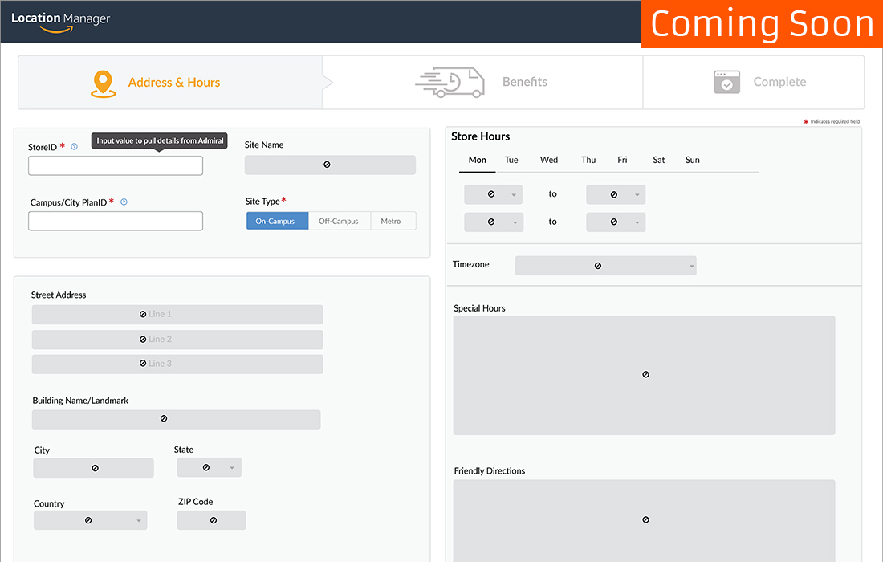Click the map pin Address & Hours icon
The image size is (883, 562).
pos(104,83)
